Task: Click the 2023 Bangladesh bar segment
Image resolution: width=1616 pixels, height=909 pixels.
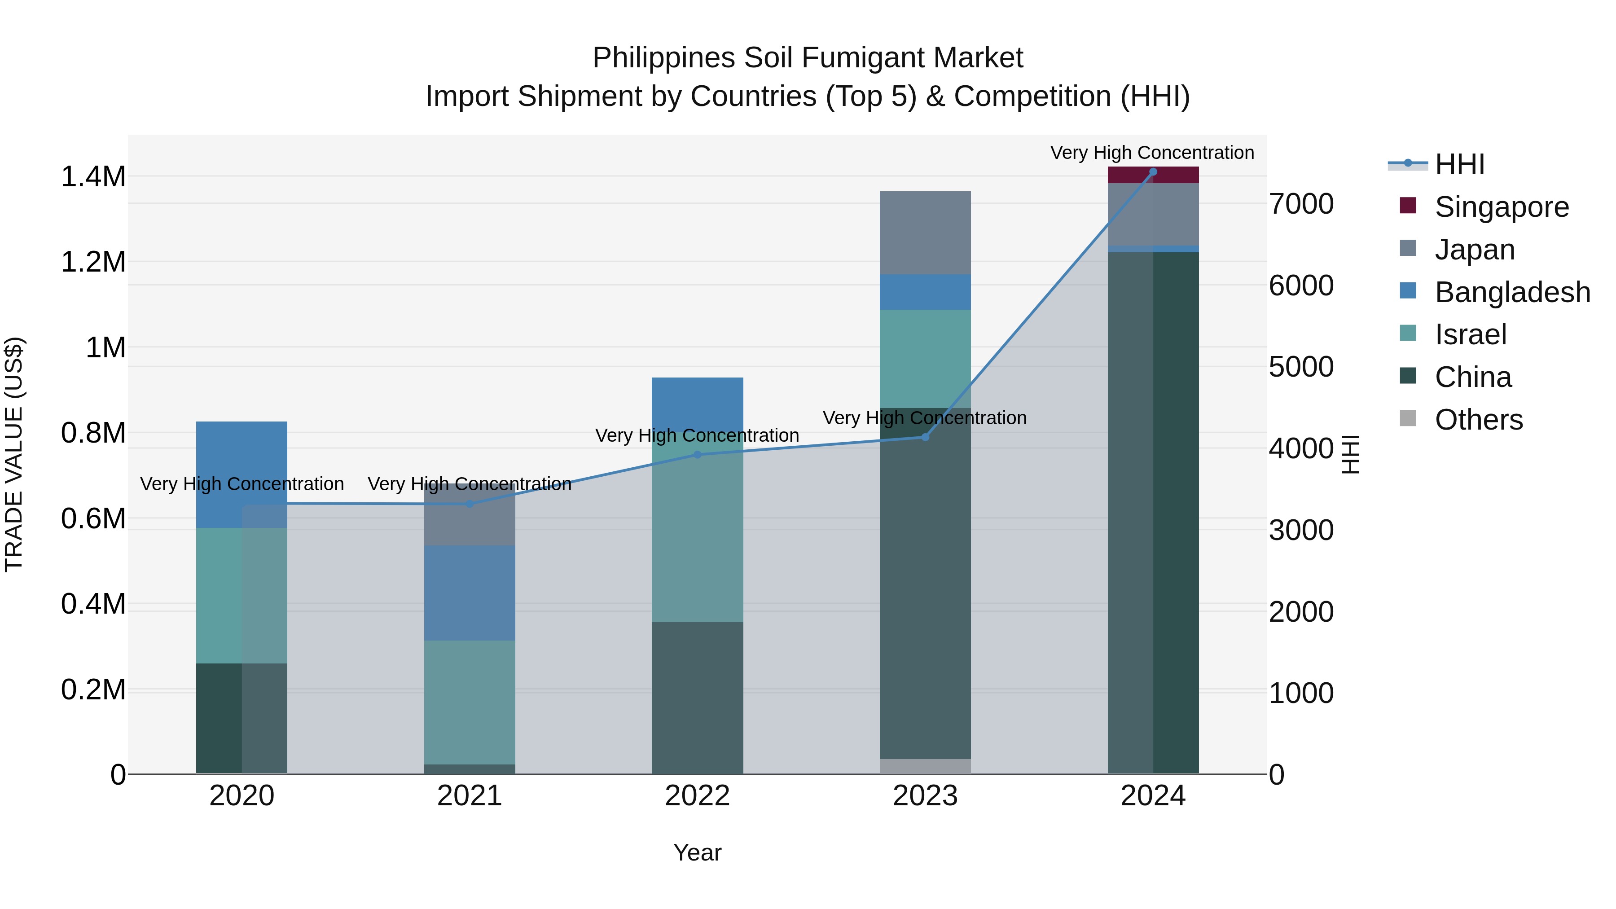Action: point(925,292)
